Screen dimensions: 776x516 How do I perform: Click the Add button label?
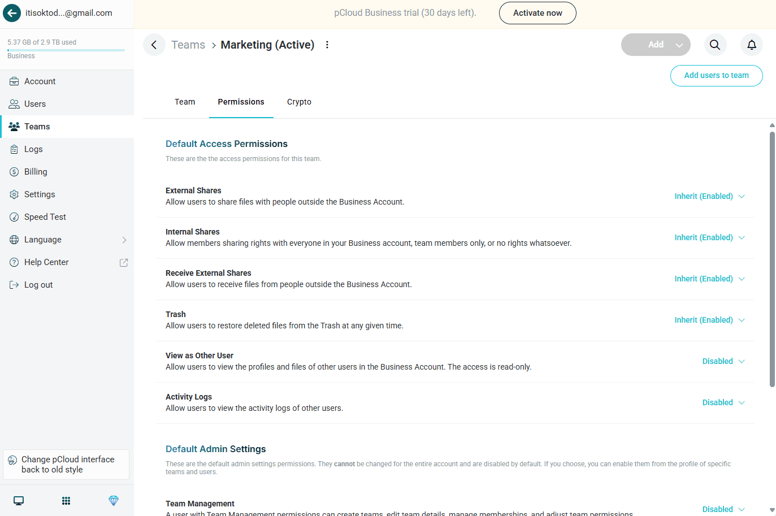click(656, 45)
